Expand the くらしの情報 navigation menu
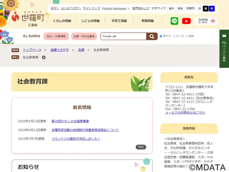The width and height of the screenshot is (229, 172). point(62,21)
